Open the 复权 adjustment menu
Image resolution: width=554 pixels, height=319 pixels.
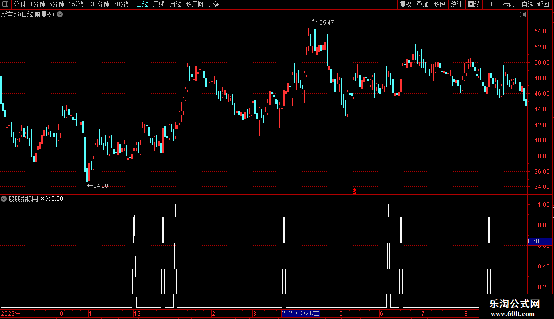405,4
